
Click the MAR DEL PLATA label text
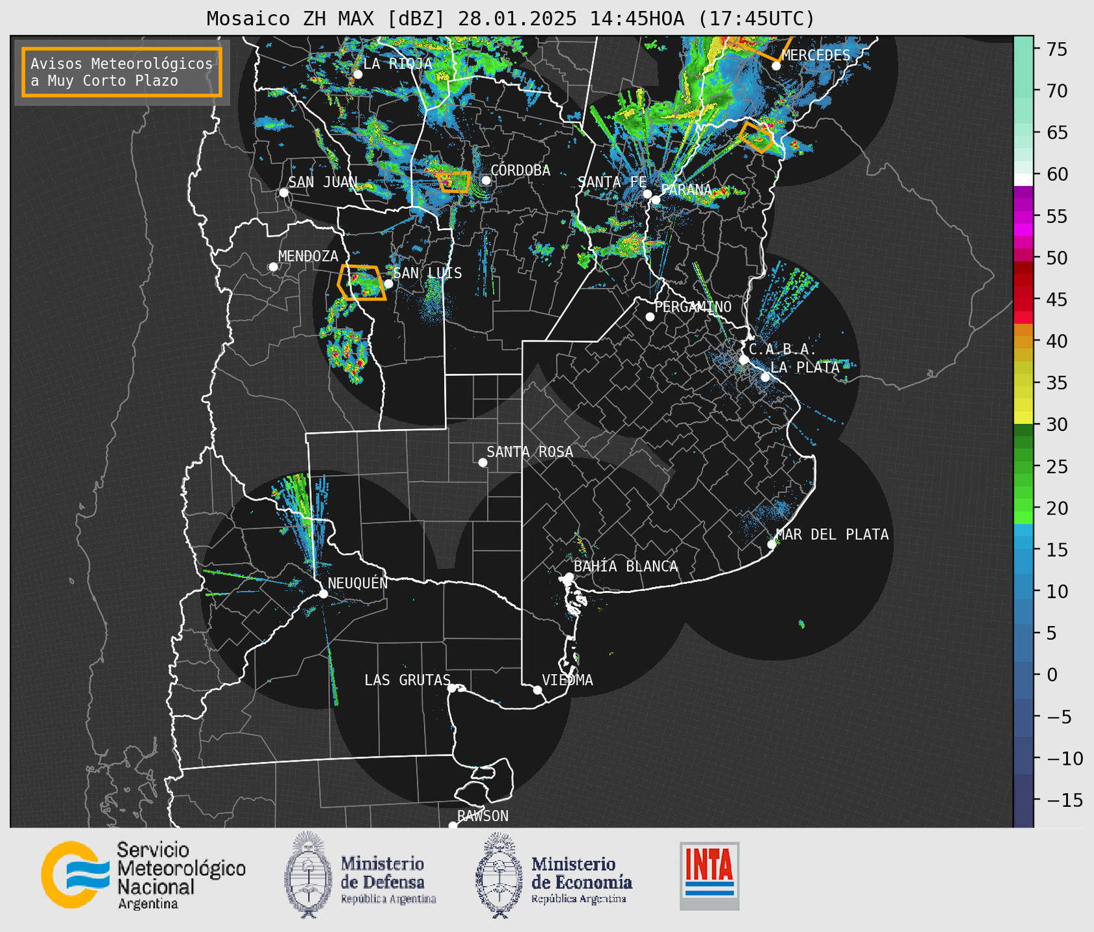tap(833, 534)
